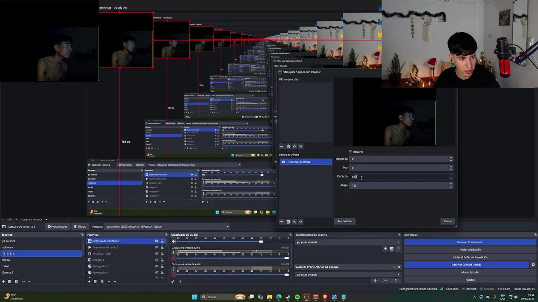Undock the Controles panel with float icon

(x=535, y=235)
